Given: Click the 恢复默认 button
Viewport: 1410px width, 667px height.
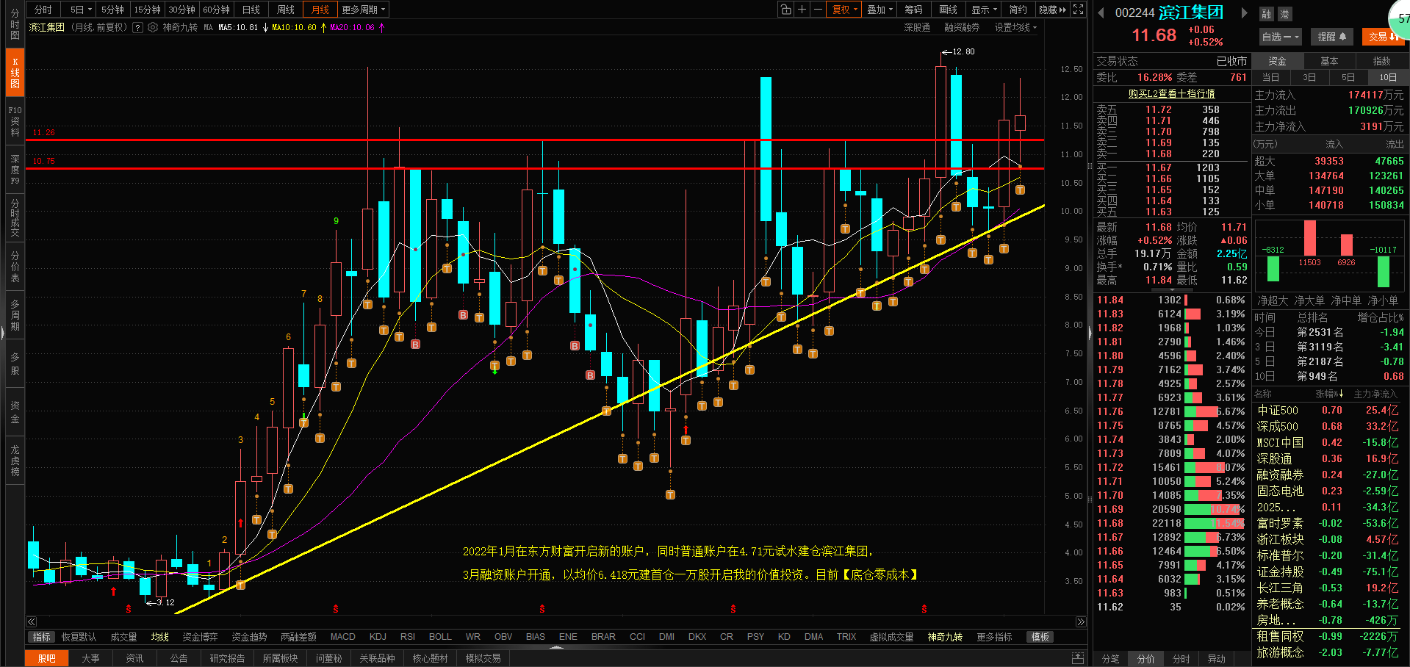Looking at the screenshot, I should click(79, 637).
